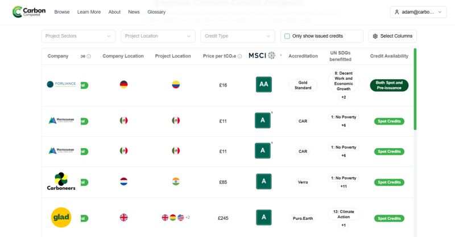The width and height of the screenshot is (455, 237).
Task: Open the Glossary nav link
Action: click(156, 12)
